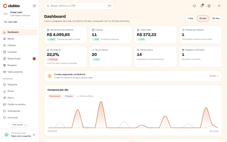
Task: Switch chart to Faturamento
Action: tap(55, 96)
